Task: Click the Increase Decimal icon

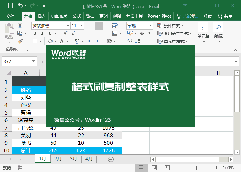Action: [130, 41]
